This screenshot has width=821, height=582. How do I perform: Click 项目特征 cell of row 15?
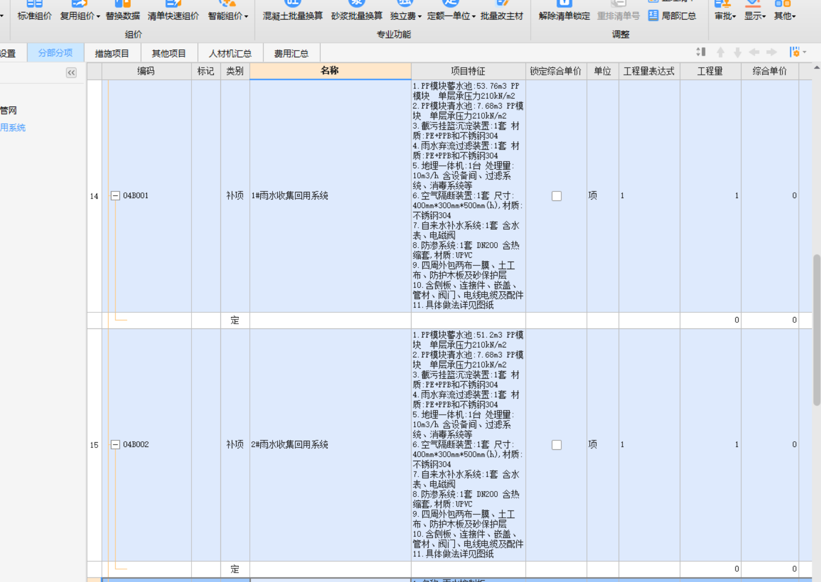pyautogui.click(x=468, y=445)
